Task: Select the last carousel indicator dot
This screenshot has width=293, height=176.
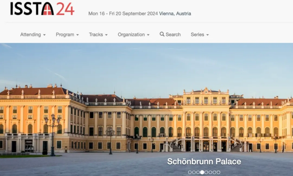Action: pos(219,172)
